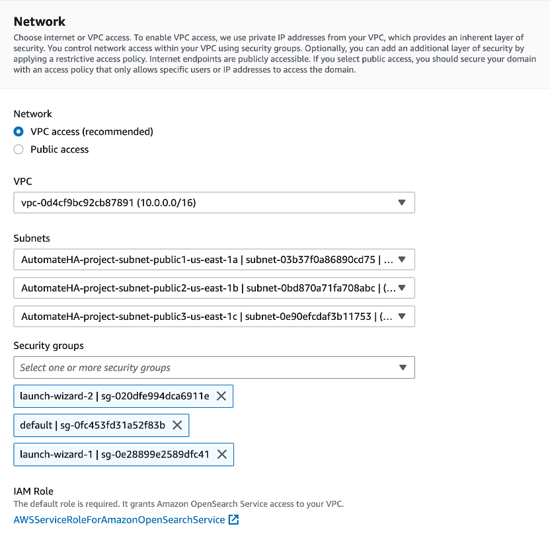Remove the default security group
550x538 pixels.
[177, 425]
